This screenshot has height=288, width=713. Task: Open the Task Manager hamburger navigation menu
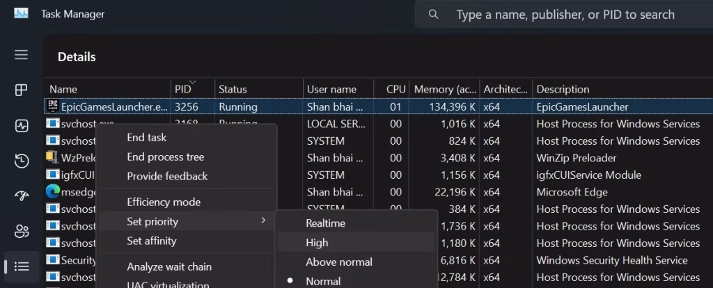pyautogui.click(x=22, y=55)
